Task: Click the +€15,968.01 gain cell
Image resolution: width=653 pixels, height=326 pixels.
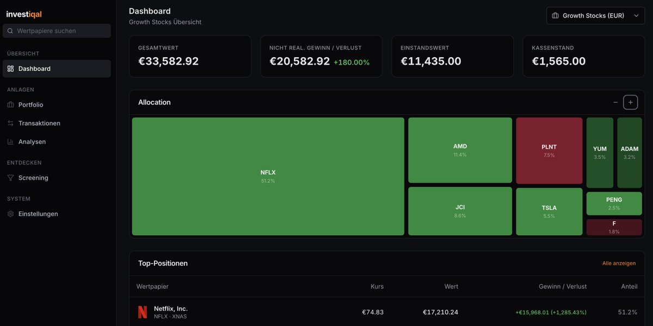Action: pos(551,312)
